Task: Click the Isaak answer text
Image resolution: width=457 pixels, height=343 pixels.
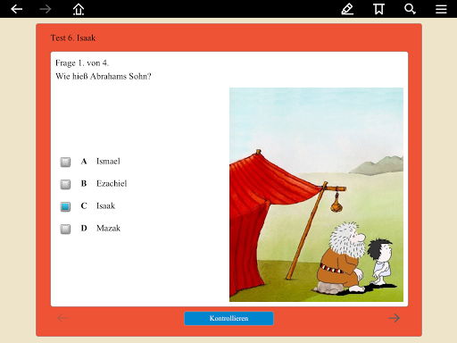Action: [x=105, y=205]
